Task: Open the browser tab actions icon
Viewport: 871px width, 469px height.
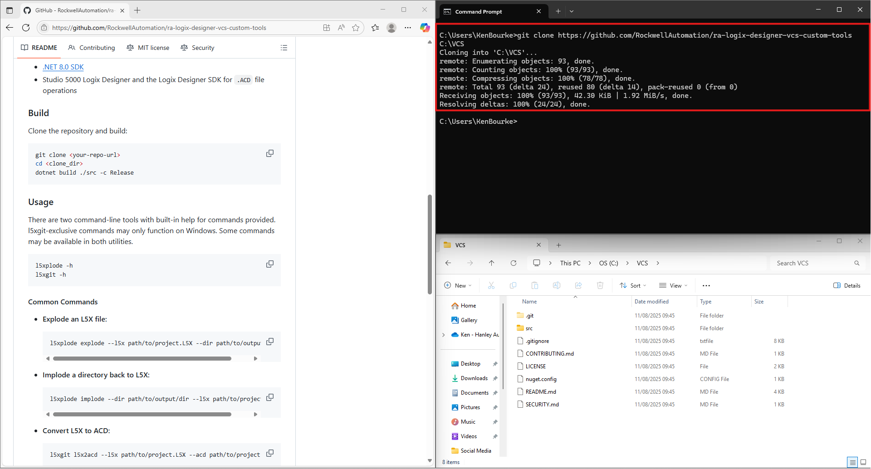Action: coord(10,10)
